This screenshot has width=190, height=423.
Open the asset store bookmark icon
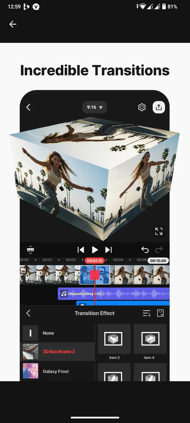160,313
